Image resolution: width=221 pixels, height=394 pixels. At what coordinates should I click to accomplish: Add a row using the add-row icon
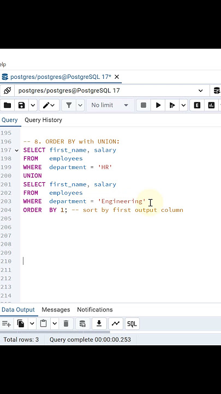(x=6, y=323)
